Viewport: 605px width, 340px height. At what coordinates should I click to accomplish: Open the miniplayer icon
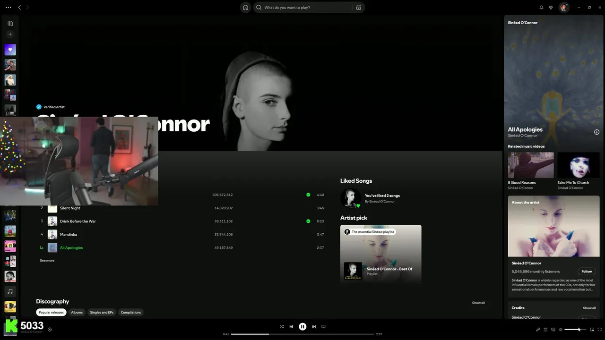[x=592, y=329]
